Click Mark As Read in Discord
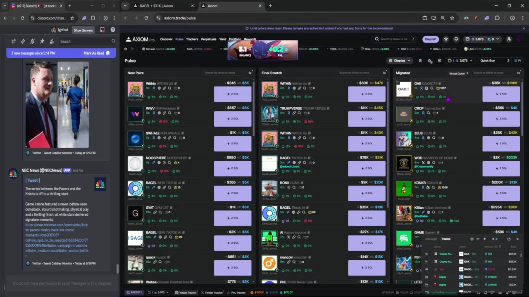Viewport: 529px width, 297px height. pyautogui.click(x=97, y=53)
